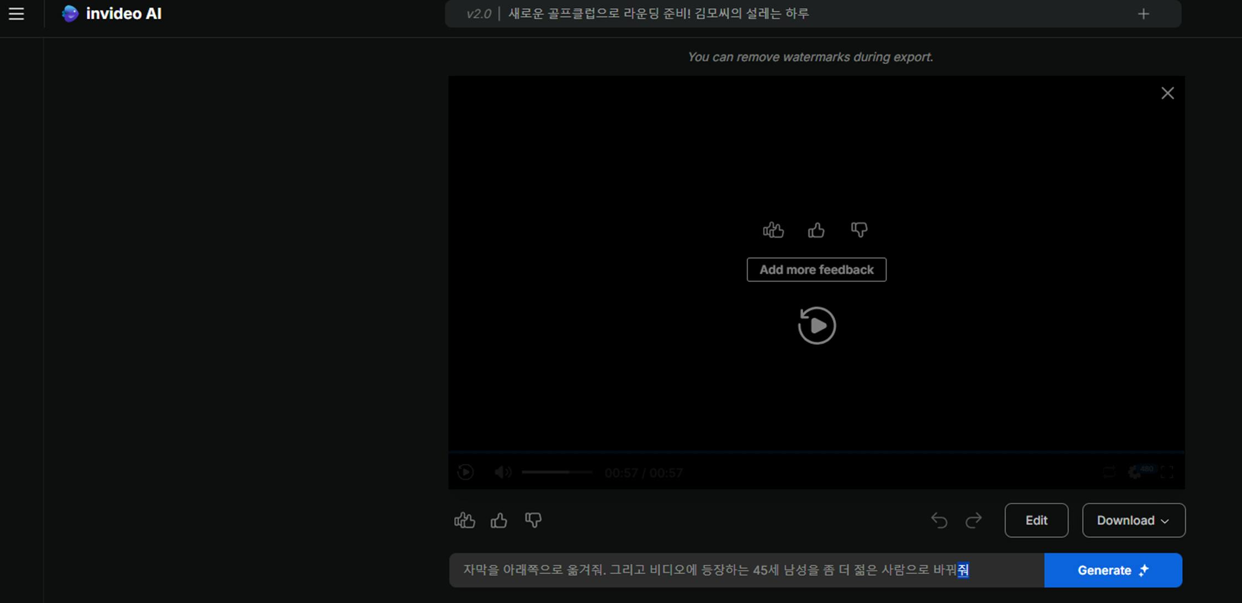Close the video feedback overlay
This screenshot has height=603, width=1242.
coord(1167,93)
